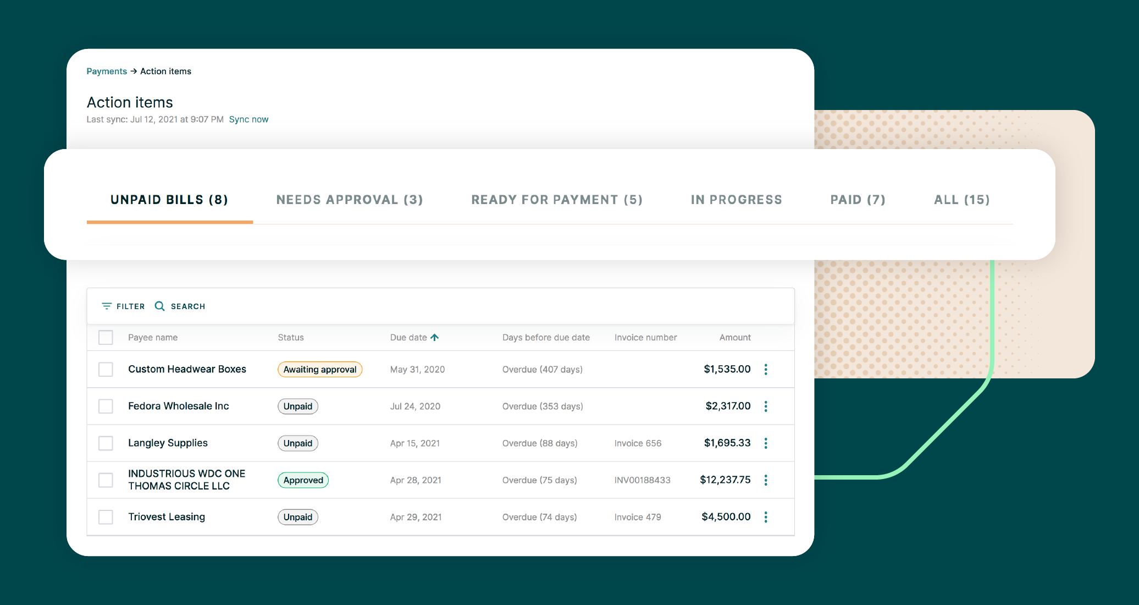Click the Approved status badge on INDUSTRIOUS
Image resolution: width=1139 pixels, height=605 pixels.
point(302,480)
